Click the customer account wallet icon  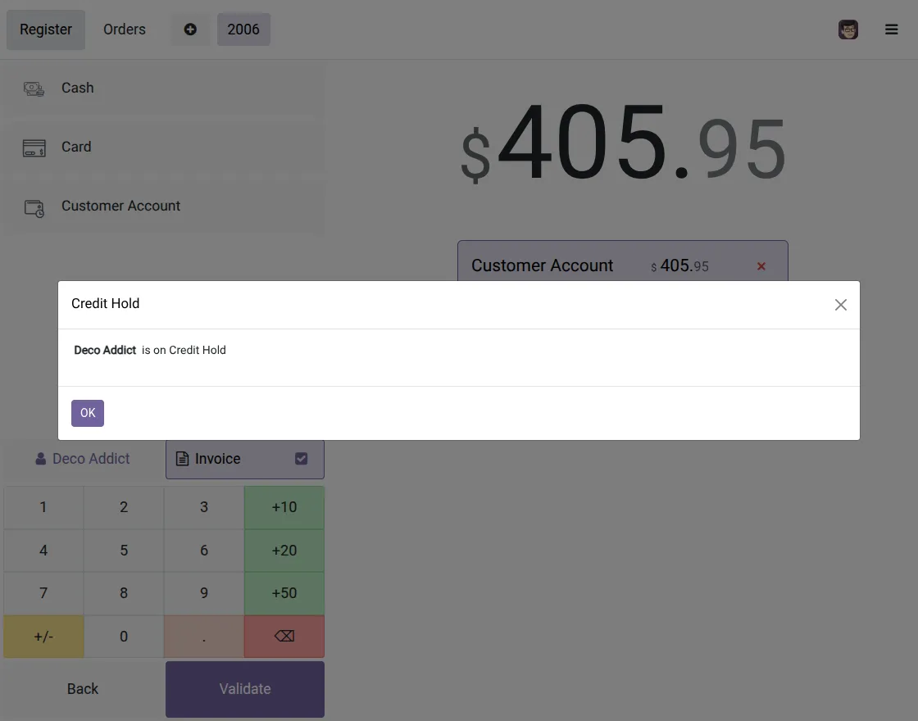click(x=34, y=208)
